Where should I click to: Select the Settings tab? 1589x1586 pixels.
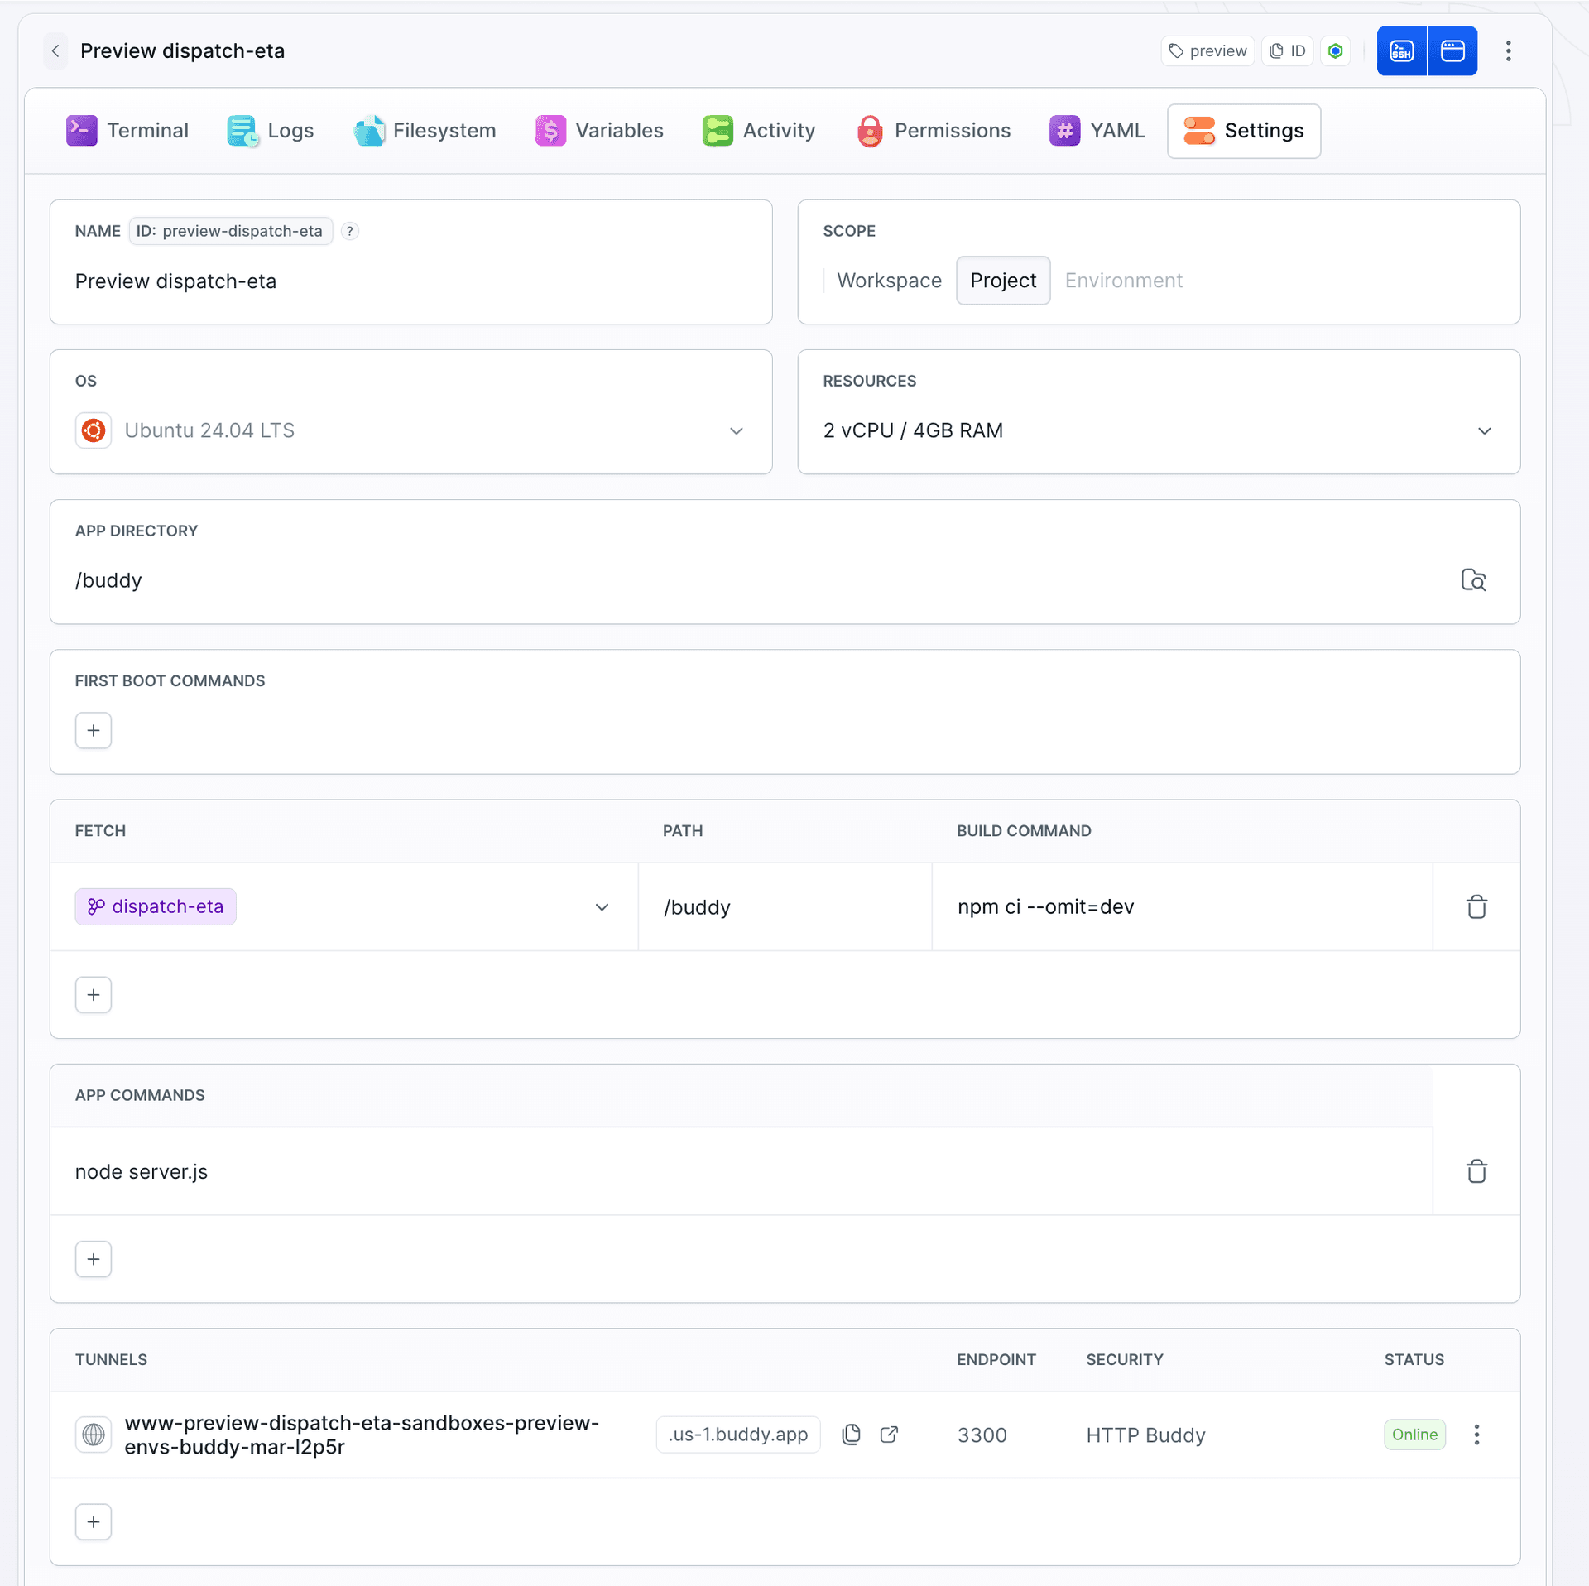1244,131
